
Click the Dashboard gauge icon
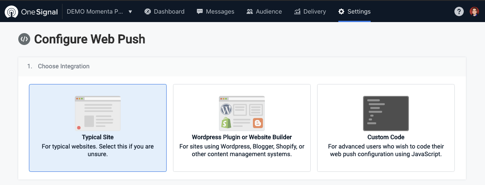click(147, 12)
